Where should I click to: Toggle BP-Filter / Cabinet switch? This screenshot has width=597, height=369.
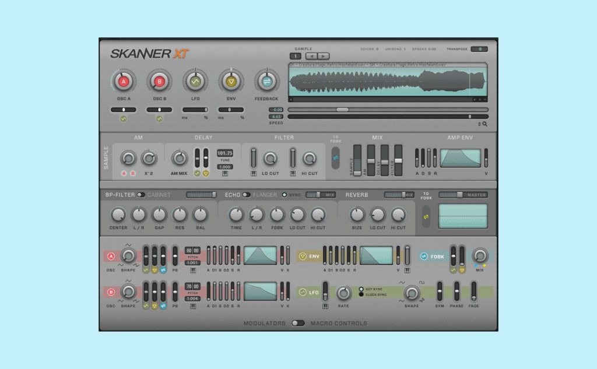click(x=141, y=195)
